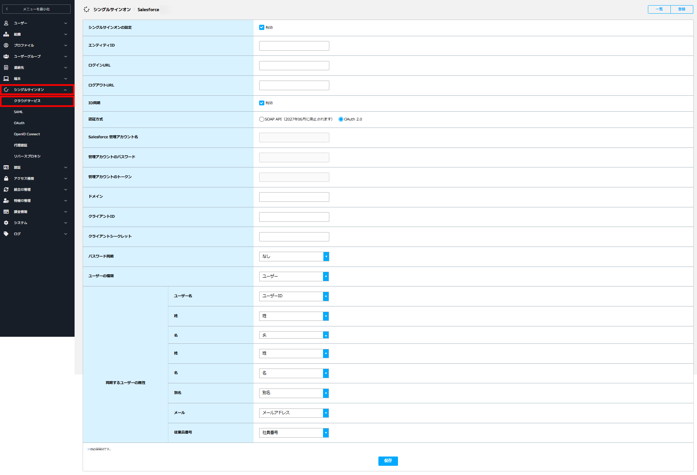Viewport: 697px width, 475px height.
Task: Click the プロファイル profile icon
Action: click(x=6, y=45)
